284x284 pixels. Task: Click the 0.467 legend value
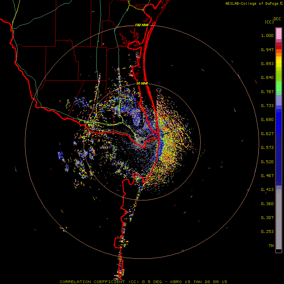point(267,176)
